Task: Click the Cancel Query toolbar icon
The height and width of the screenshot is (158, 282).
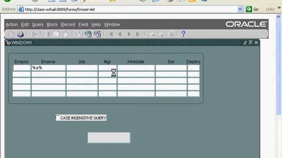Action: 97,34
